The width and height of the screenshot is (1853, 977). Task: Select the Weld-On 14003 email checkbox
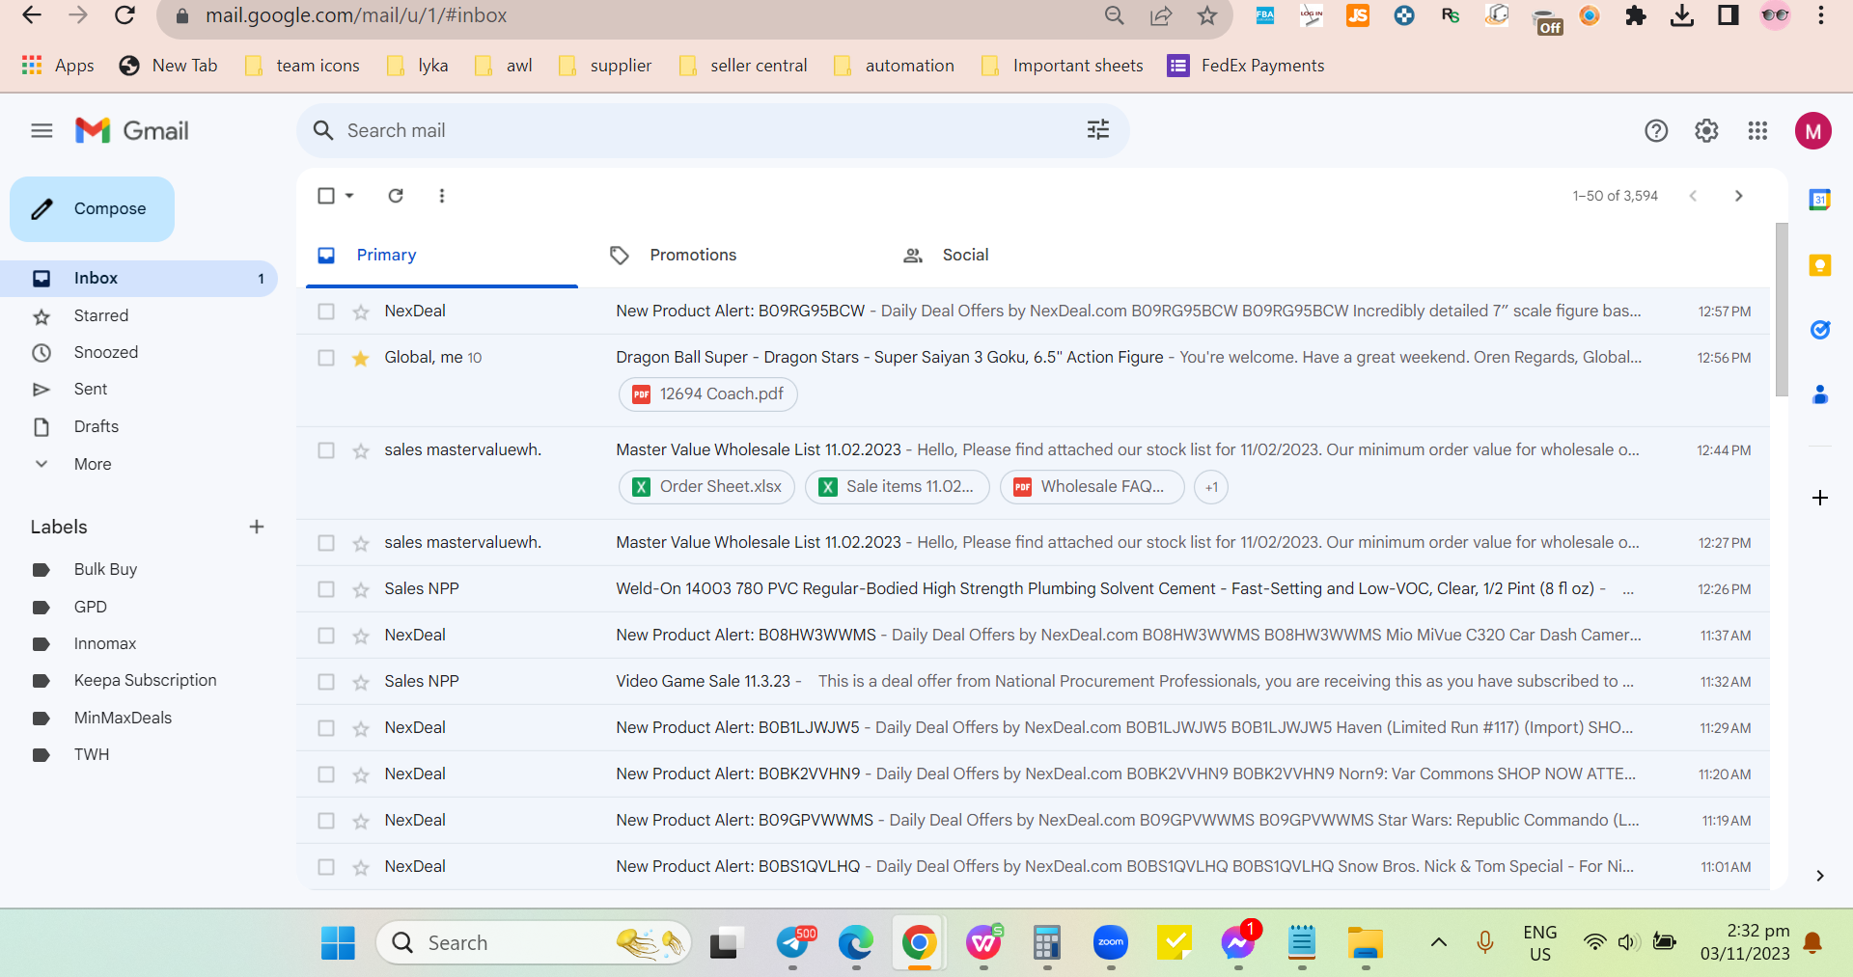click(x=326, y=589)
